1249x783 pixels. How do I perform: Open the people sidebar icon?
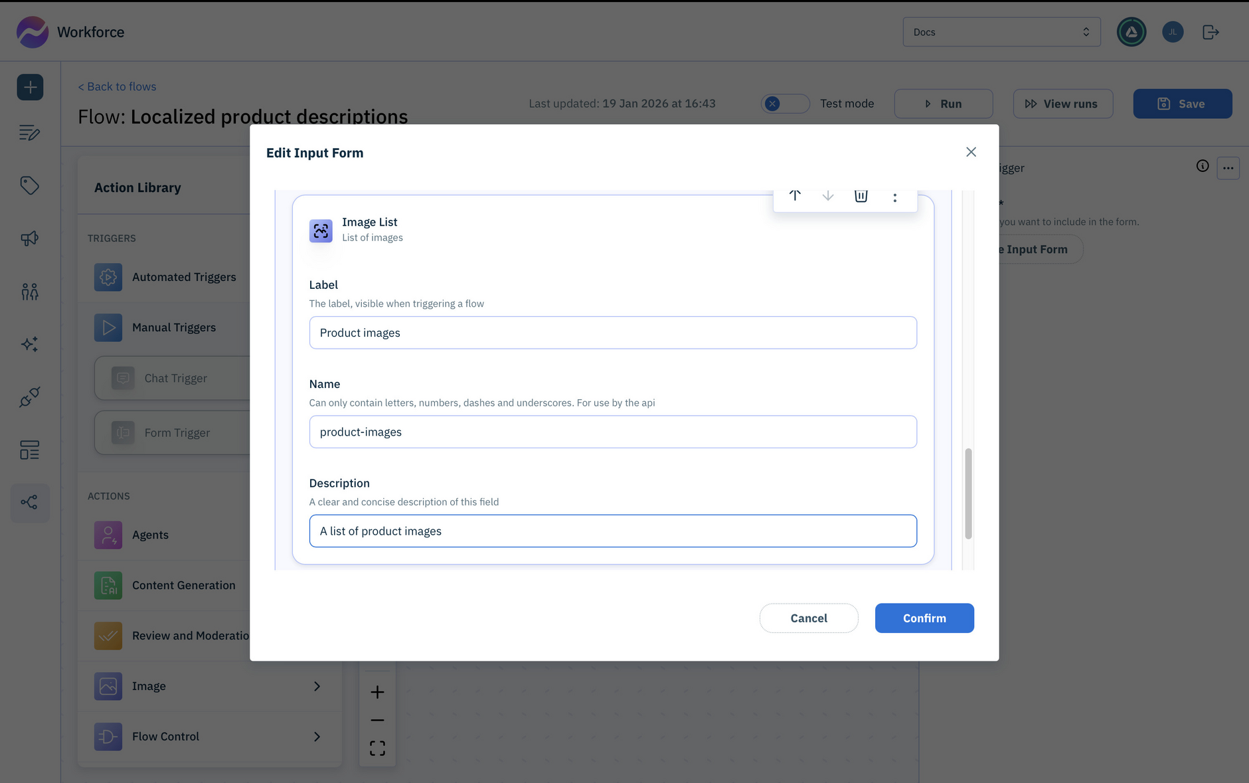pyautogui.click(x=29, y=291)
